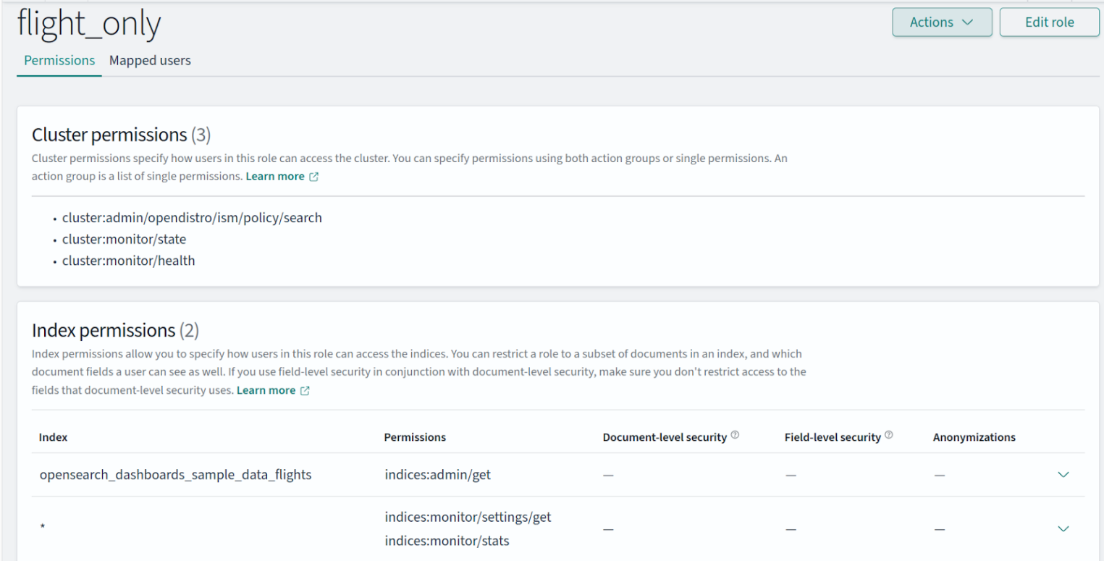Screen dimensions: 1104x561
Task: Click the Index column header
Action: 54,437
